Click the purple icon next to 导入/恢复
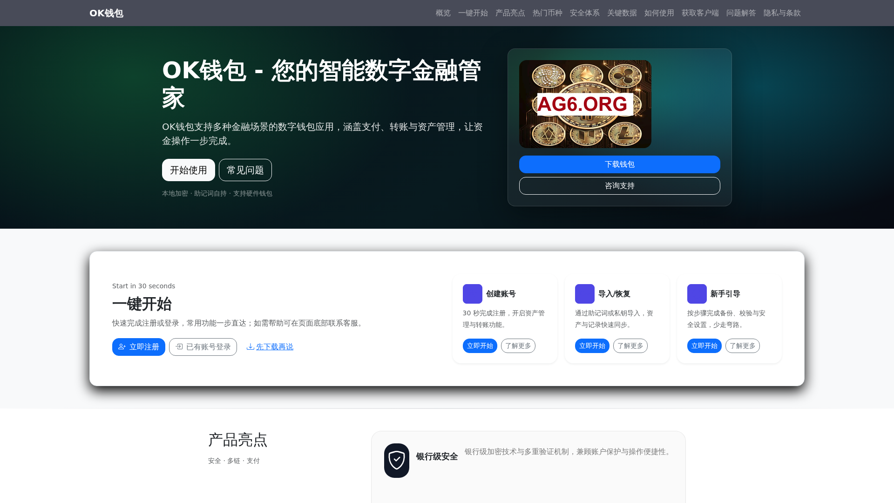The height and width of the screenshot is (503, 894). [x=585, y=294]
